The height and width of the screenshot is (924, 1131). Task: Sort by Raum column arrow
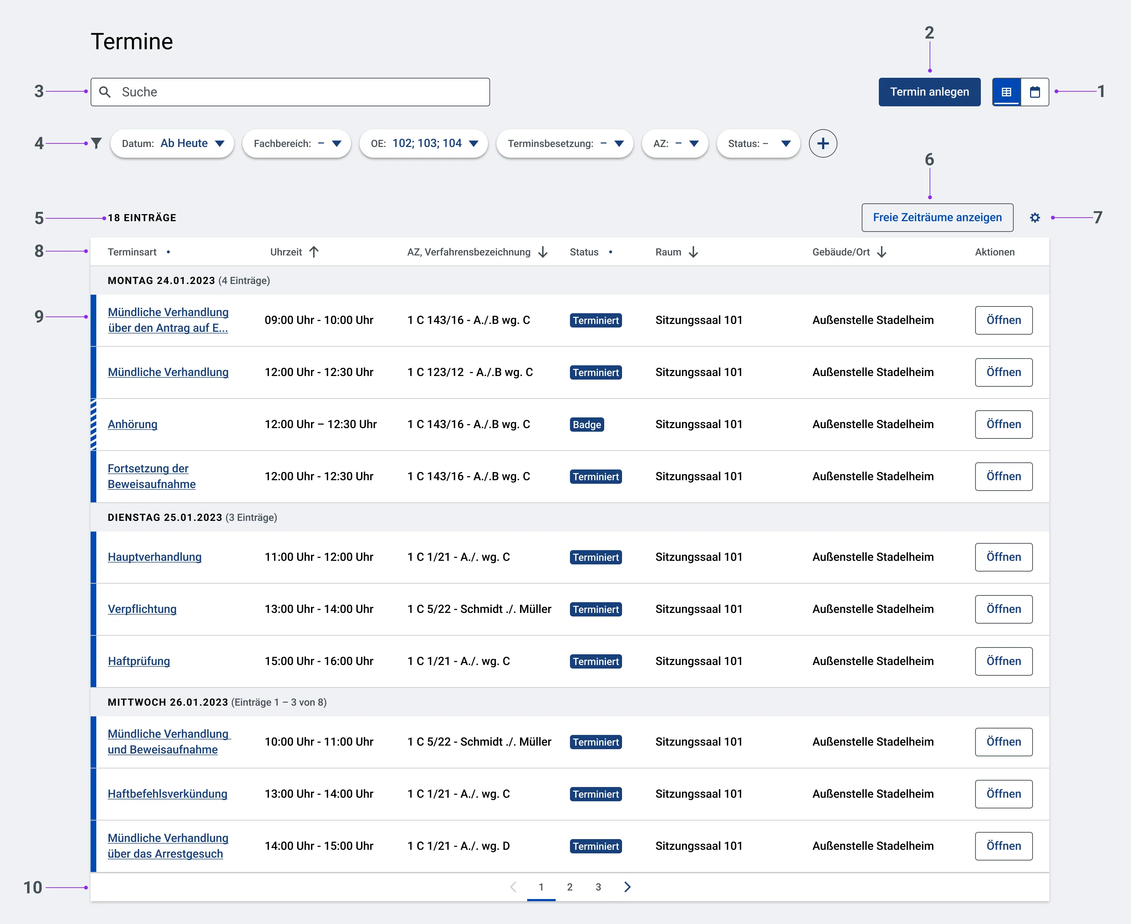pyautogui.click(x=693, y=252)
